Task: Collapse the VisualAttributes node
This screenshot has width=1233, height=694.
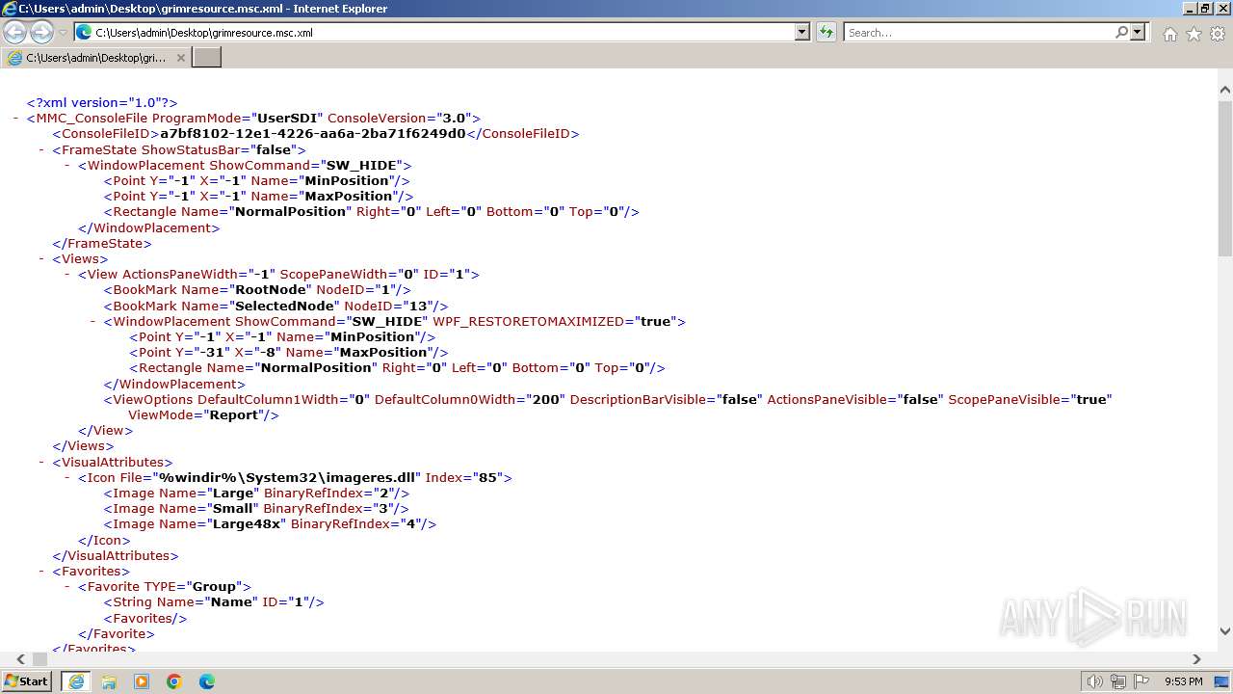Action: pos(42,462)
